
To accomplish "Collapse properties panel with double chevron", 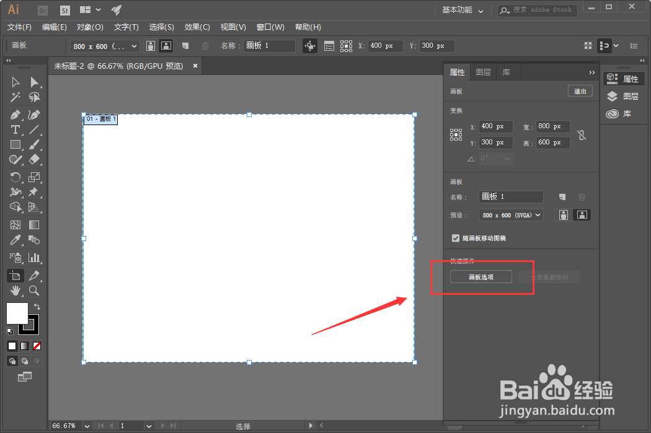I will (591, 72).
